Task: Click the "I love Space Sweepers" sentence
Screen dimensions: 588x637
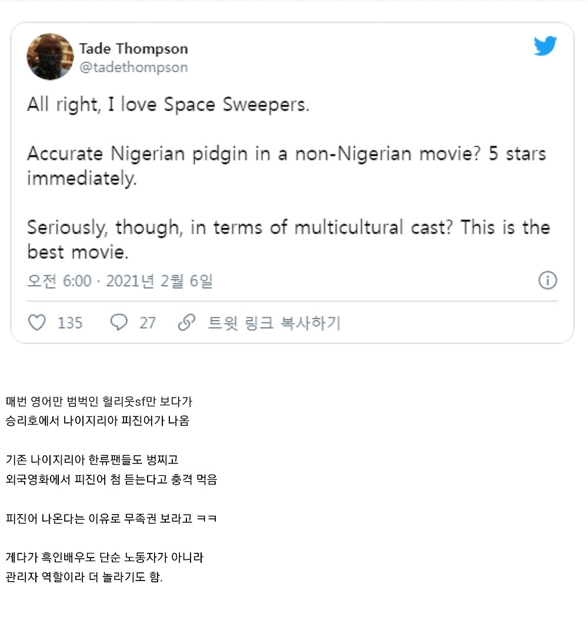Action: [168, 105]
